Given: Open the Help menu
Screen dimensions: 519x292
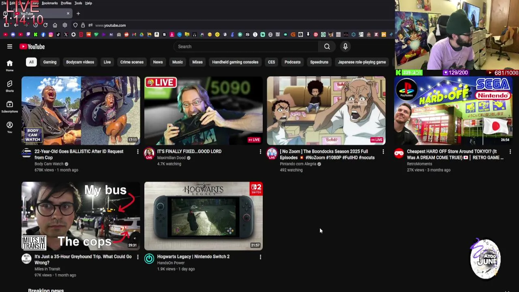Looking at the screenshot, I should click(88, 3).
